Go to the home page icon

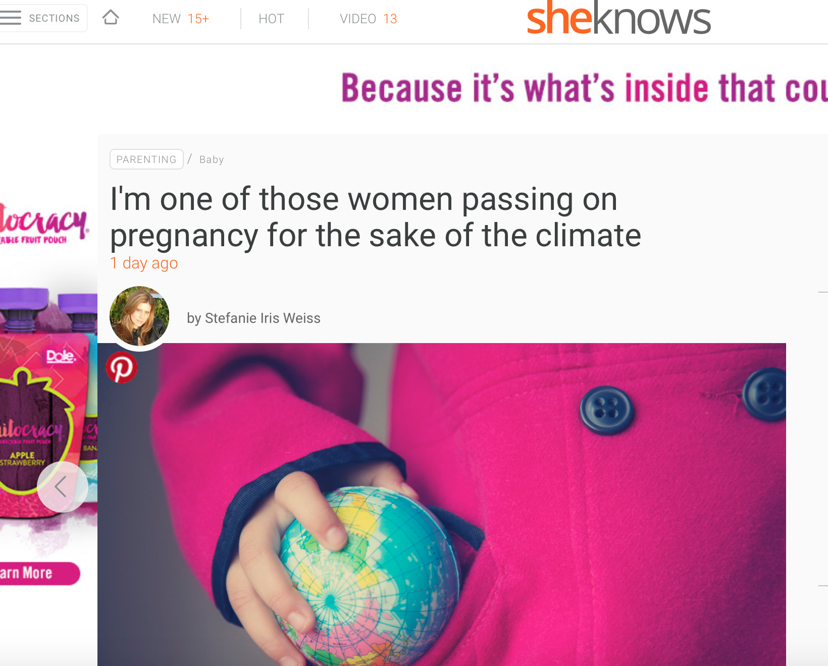[111, 18]
